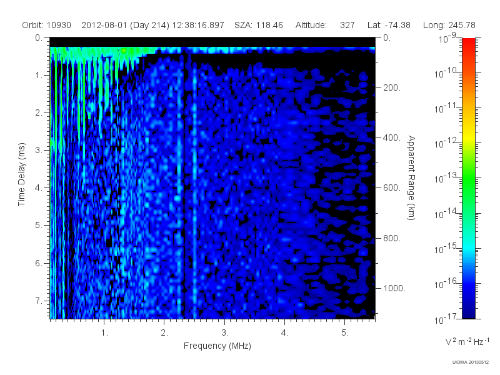Click the 800. apparent range tick label
Screen dimensions: 500x375
click(x=392, y=238)
